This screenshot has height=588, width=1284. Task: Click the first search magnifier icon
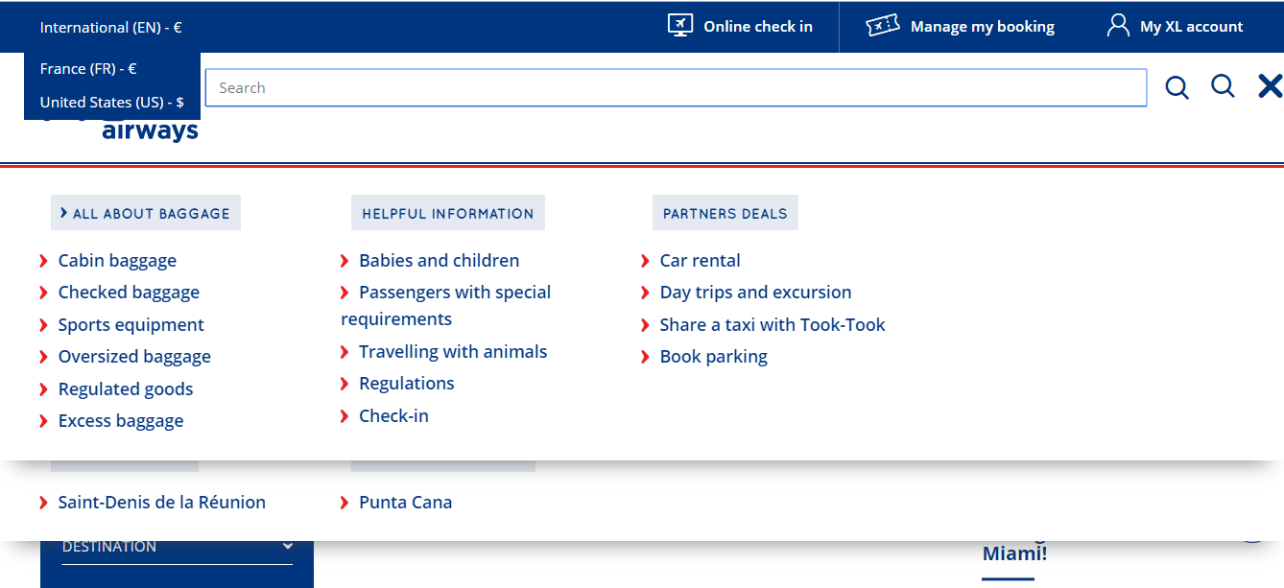tap(1177, 88)
